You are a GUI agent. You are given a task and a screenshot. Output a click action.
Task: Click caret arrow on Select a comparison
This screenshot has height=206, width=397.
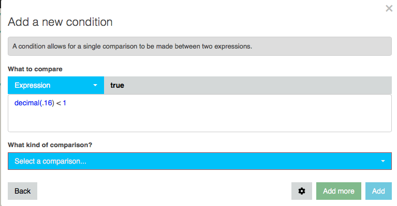pos(383,161)
